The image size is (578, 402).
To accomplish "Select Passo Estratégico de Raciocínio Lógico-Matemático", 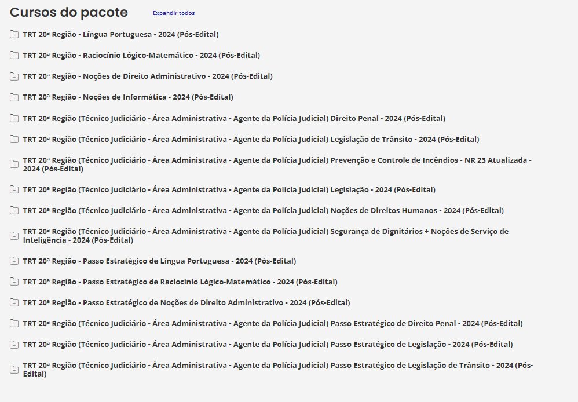I will coord(180,282).
